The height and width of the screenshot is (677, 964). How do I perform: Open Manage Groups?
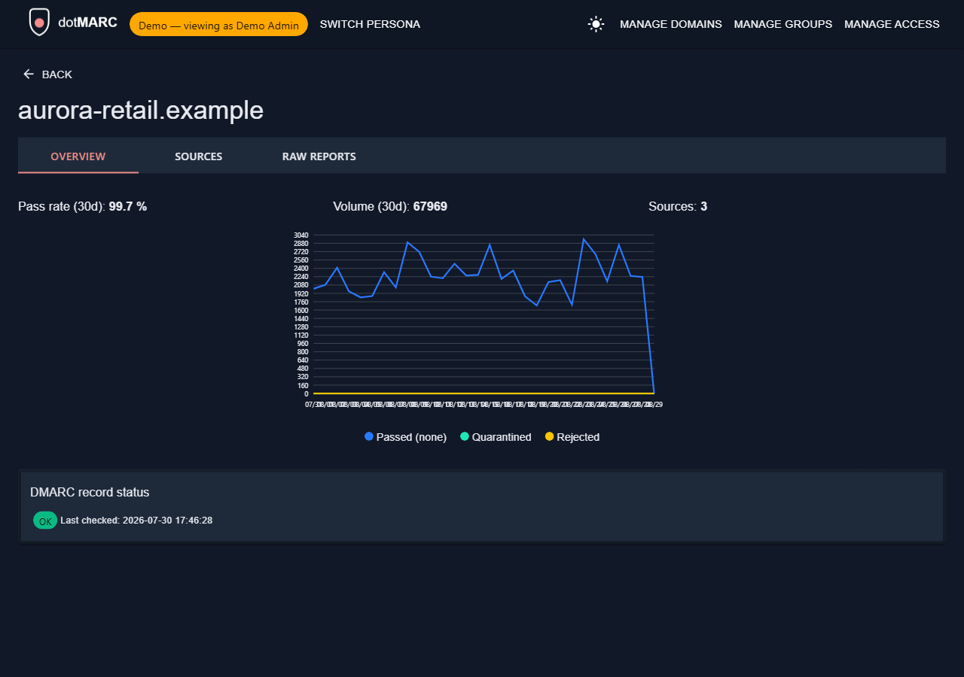(783, 24)
